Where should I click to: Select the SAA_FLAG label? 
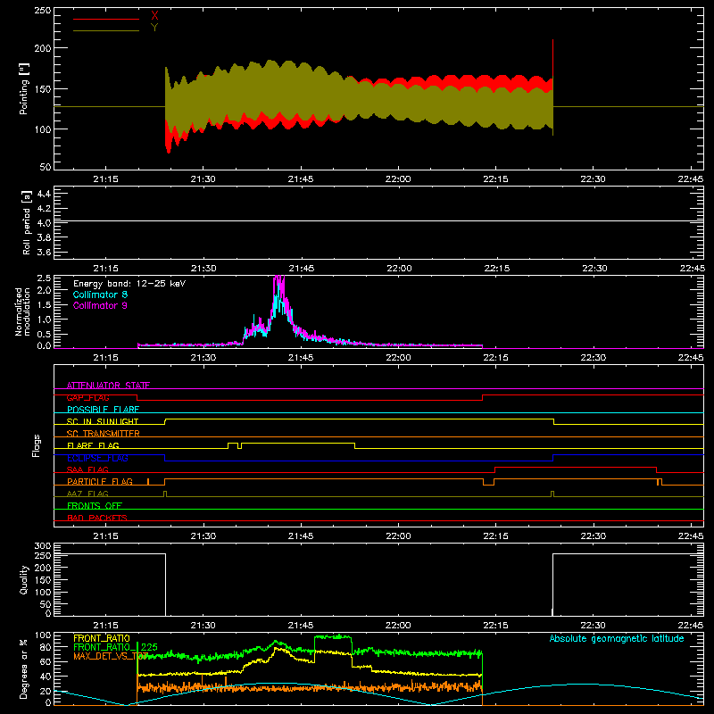pos(87,469)
